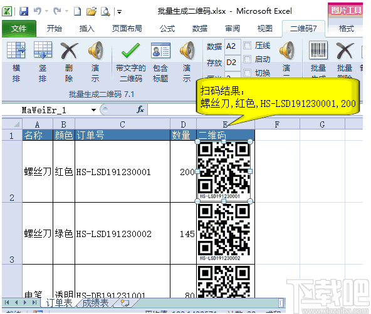This screenshot has width=371, height=314.
Task: Open the redo history dropdown arrow
Action: tap(66, 11)
